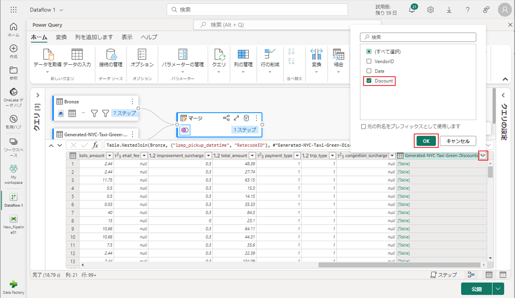This screenshot has width=515, height=298.
Task: Open the payment_type column filter dropdown
Action: (297, 156)
